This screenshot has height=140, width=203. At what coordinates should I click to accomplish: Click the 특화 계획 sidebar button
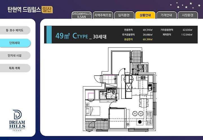[x=15, y=68]
